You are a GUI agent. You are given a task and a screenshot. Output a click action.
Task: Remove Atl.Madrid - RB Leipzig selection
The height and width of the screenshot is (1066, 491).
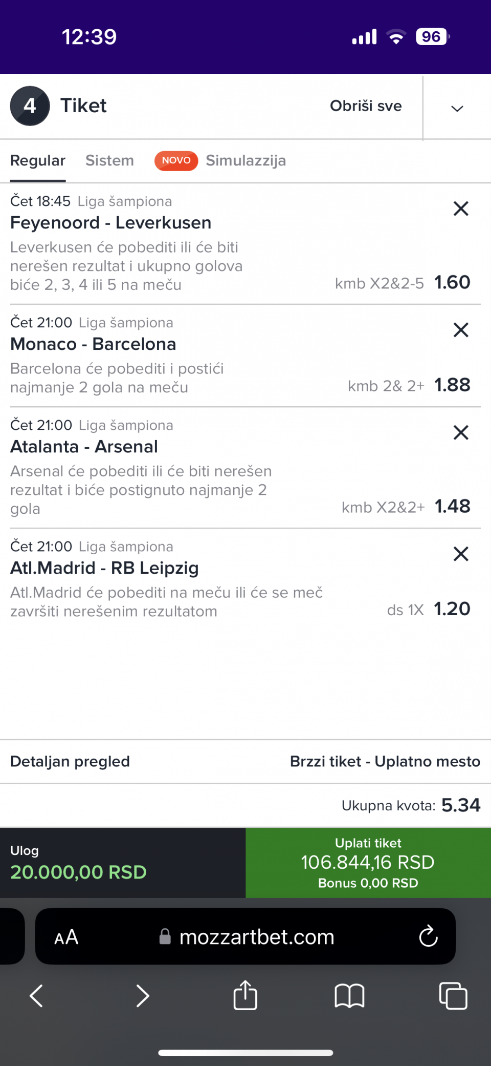461,554
